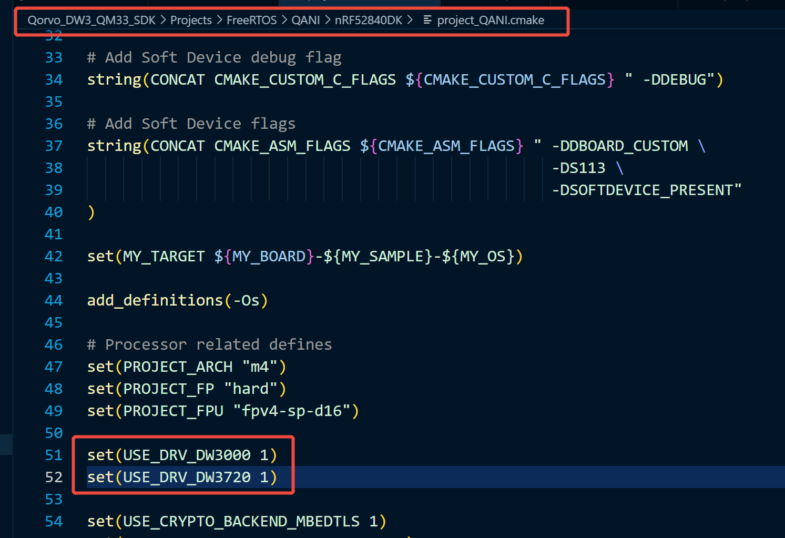This screenshot has width=785, height=538.
Task: Open the Qorvo_DW3_QM33_SDK breadcrumb folder
Action: 91,20
